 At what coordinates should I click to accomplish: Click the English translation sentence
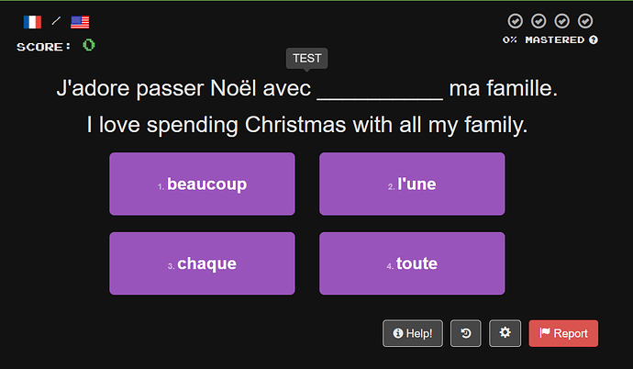point(307,125)
